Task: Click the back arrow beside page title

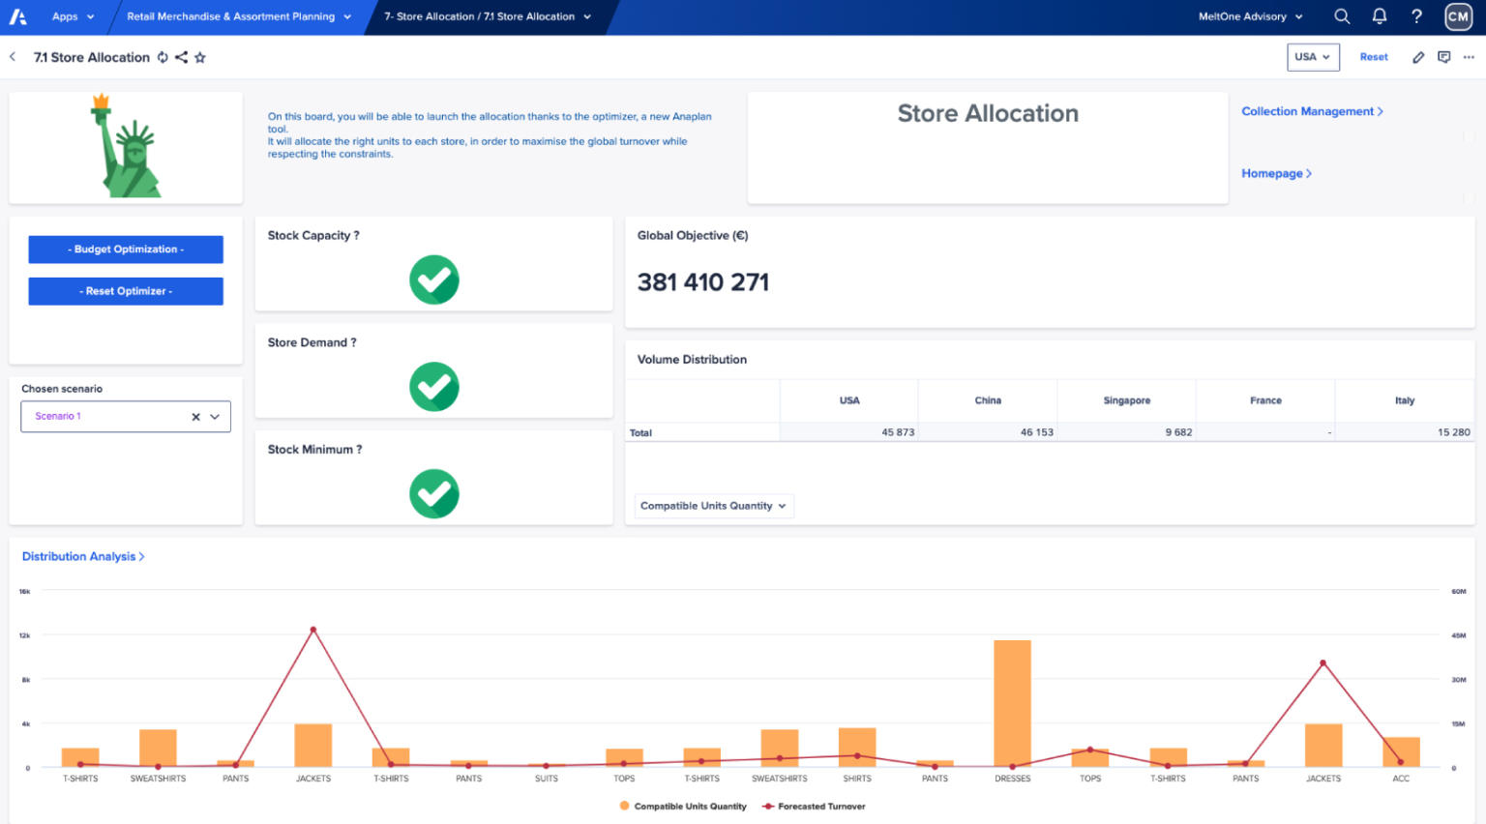Action: pos(13,57)
